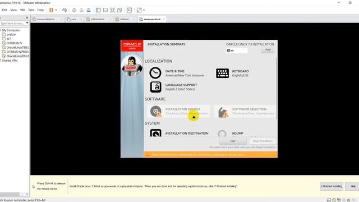Viewport: 359px width, 202px height.
Task: Click I Finished Installing button
Action: (332, 186)
